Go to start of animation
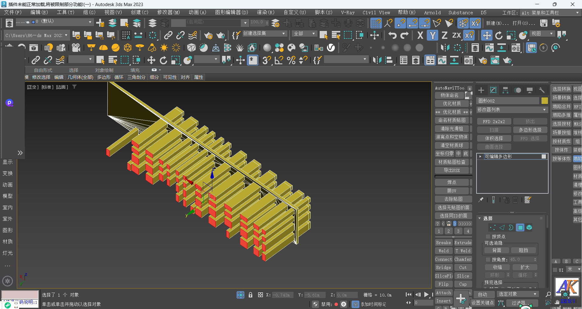Image resolution: width=582 pixels, height=309 pixels. (409, 294)
